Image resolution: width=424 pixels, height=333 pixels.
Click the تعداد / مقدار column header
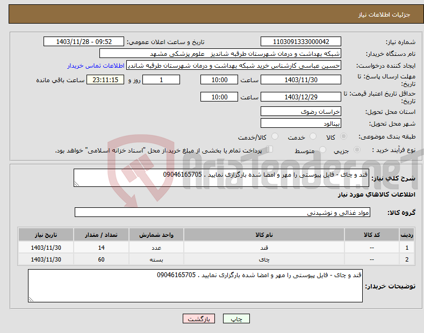[101, 235]
